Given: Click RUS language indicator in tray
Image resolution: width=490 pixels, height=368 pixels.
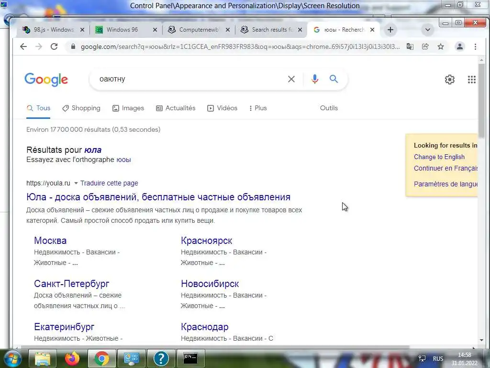Looking at the screenshot, I should tap(438, 358).
